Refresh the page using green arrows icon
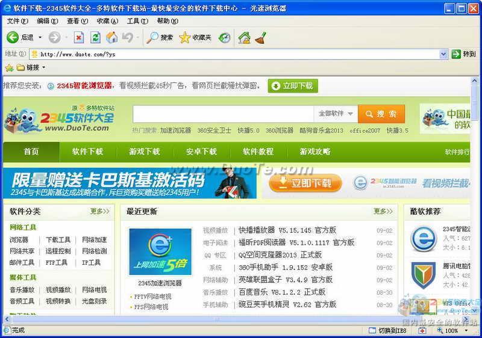The image size is (482, 338). click(95, 38)
